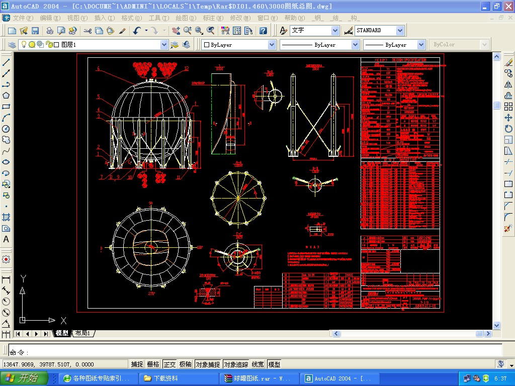This screenshot has width=515, height=386.
Task: Select the Linear Dimension tool
Action: 6,279
